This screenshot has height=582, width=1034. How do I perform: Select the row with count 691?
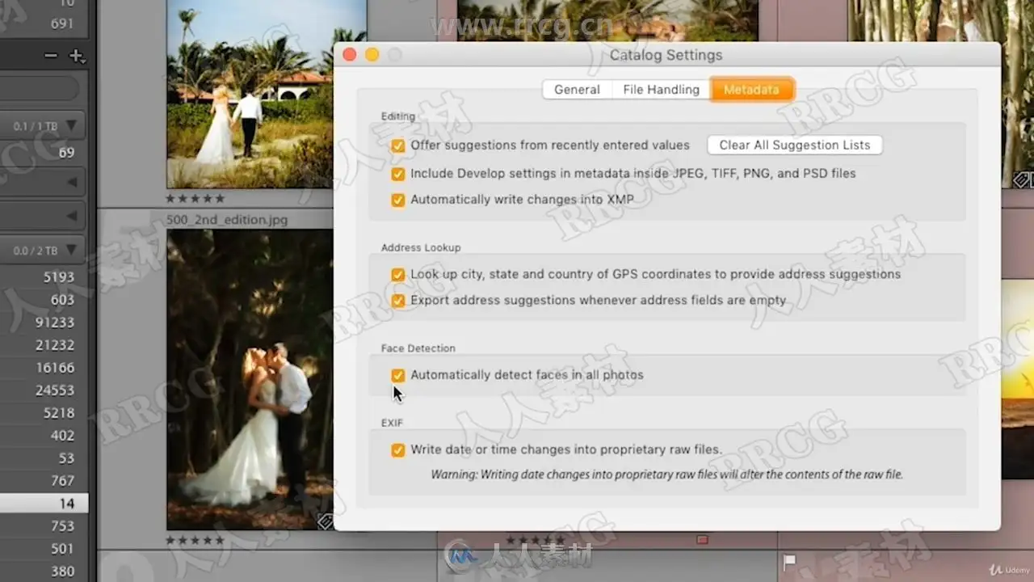[44, 23]
